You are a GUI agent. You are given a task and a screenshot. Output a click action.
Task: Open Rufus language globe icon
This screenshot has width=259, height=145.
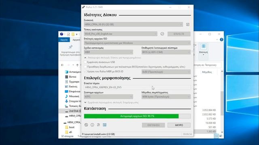tap(86, 125)
